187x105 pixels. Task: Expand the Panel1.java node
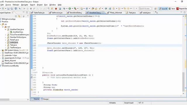pos(6,40)
